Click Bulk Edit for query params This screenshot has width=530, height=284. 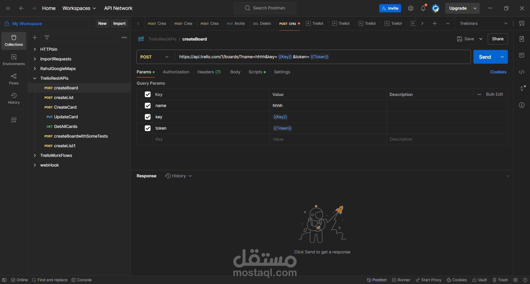point(494,94)
